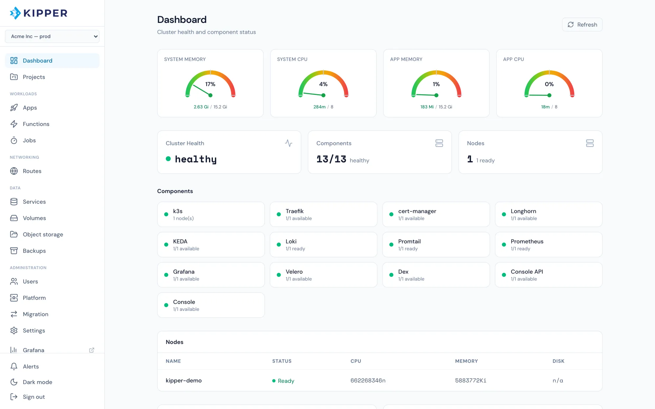This screenshot has height=409, width=655.
Task: Click the Migration arrows icon
Action: [14, 314]
